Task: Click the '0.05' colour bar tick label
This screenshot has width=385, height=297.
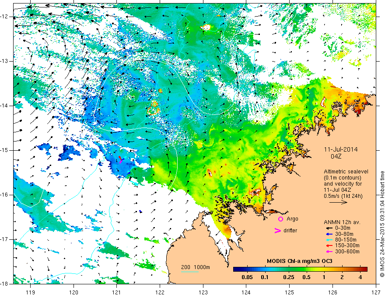Action: [247, 277]
